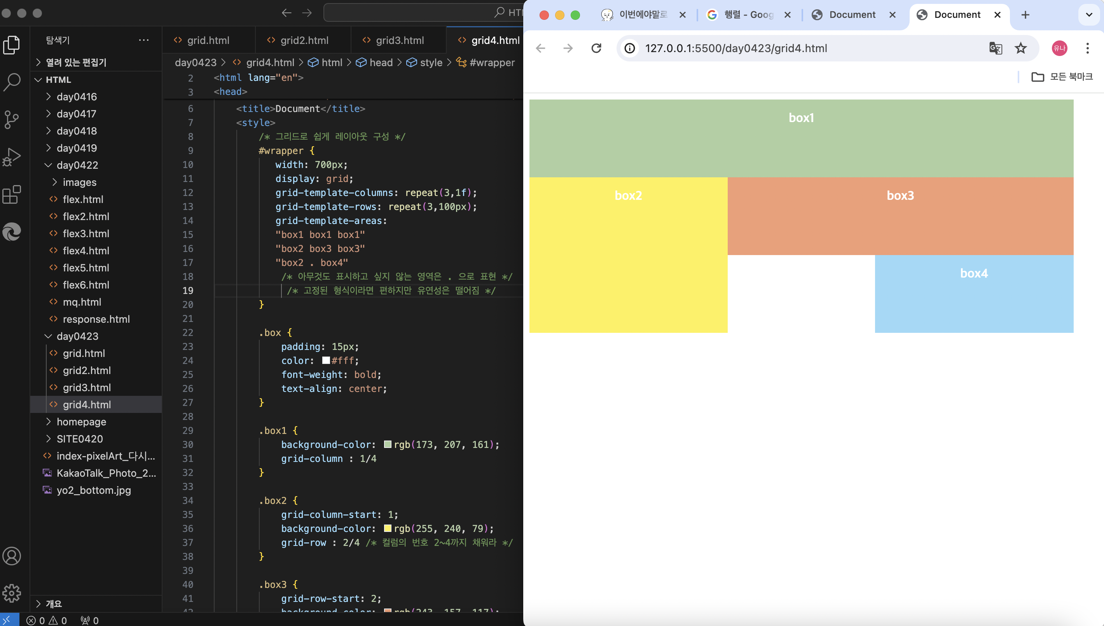This screenshot has width=1104, height=626.
Task: Click the Google Translate icon in address bar
Action: [x=995, y=48]
